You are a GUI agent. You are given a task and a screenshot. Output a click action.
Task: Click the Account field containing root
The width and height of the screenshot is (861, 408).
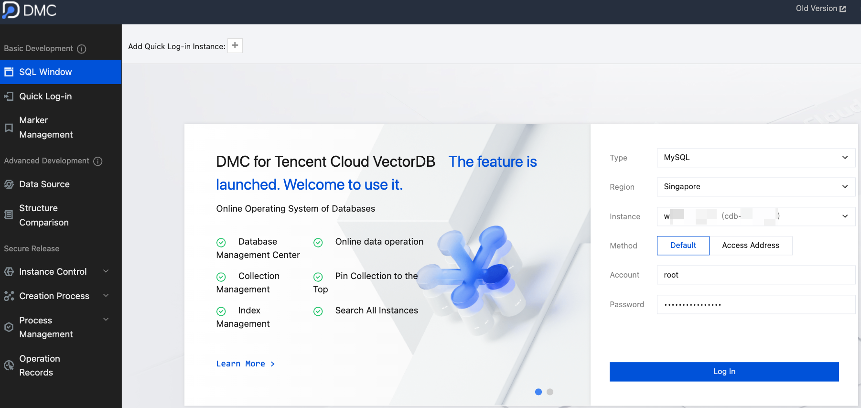coord(756,275)
